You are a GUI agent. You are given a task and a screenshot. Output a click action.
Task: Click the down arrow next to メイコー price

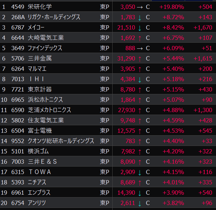point(140,27)
